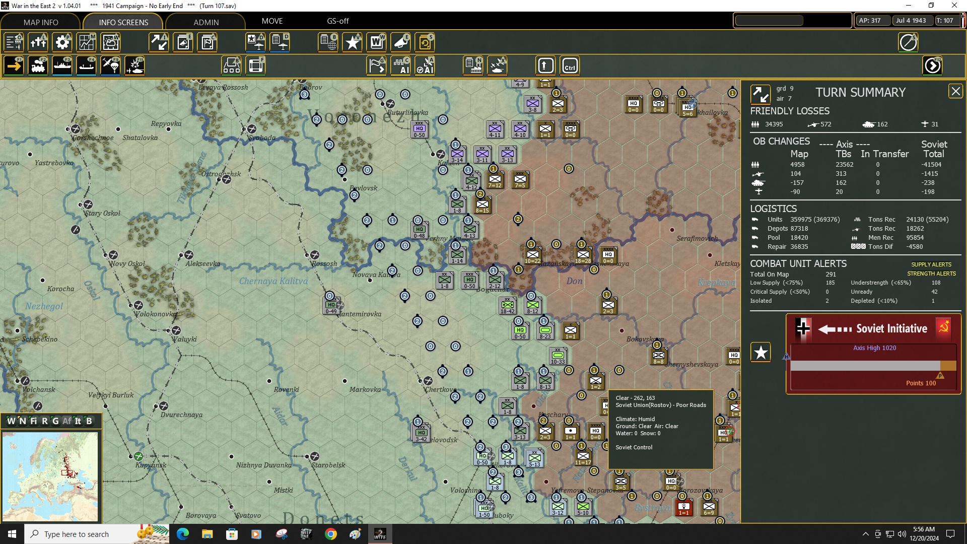967x544 pixels.
Task: Expand the star button beside Soviet Initiative
Action: [761, 352]
